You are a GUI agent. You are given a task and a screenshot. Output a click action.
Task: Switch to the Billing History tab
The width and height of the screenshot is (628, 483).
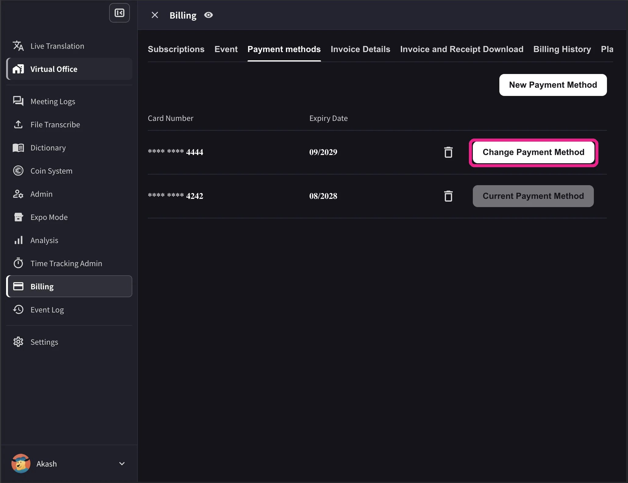point(562,49)
